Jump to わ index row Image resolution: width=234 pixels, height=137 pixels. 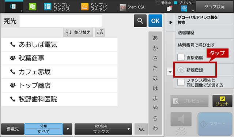coord(155,128)
